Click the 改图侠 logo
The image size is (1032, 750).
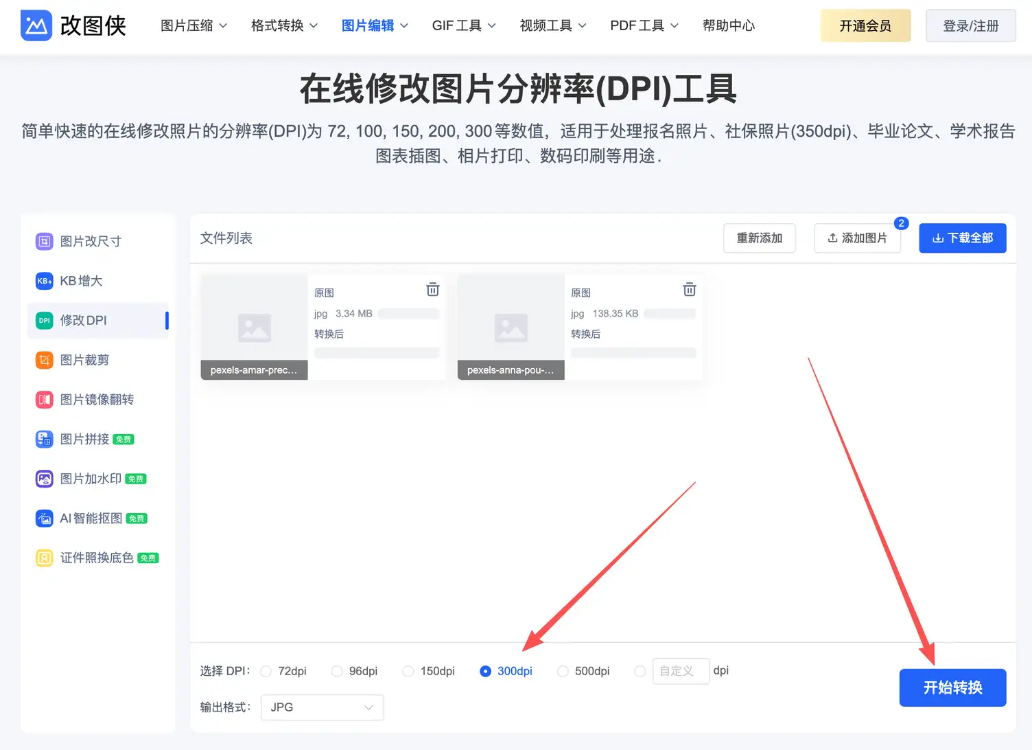pyautogui.click(x=73, y=25)
